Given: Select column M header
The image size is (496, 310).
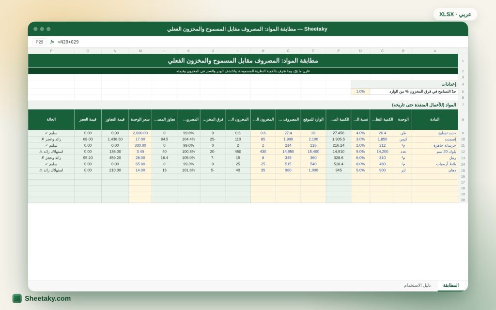Looking at the screenshot, I should [140, 51].
